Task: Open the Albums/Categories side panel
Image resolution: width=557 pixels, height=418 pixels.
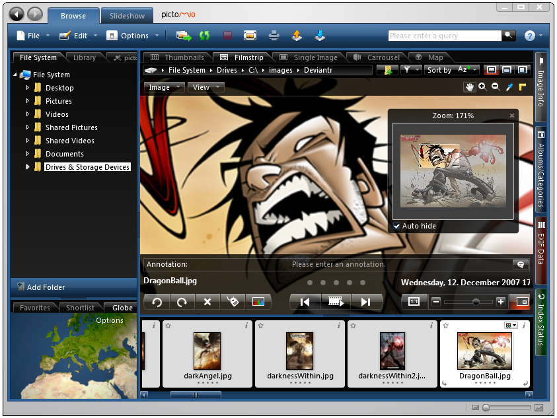Action: pyautogui.click(x=540, y=170)
